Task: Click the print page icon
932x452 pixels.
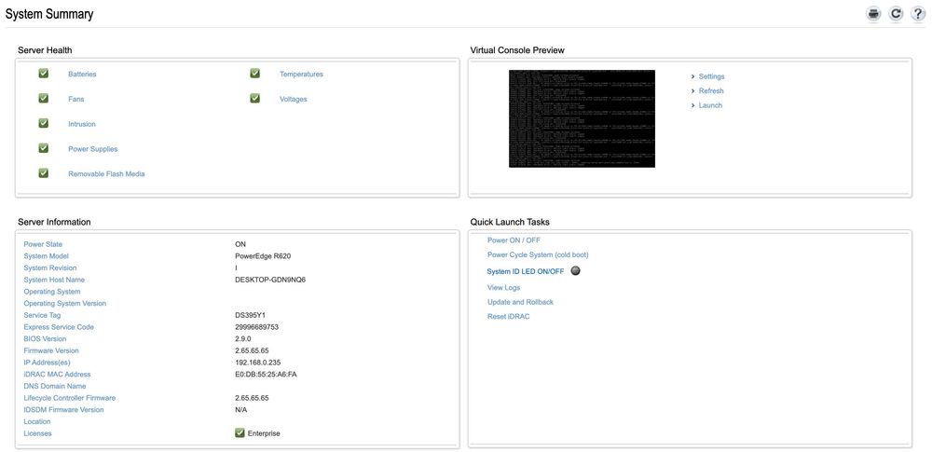Action: click(x=873, y=14)
